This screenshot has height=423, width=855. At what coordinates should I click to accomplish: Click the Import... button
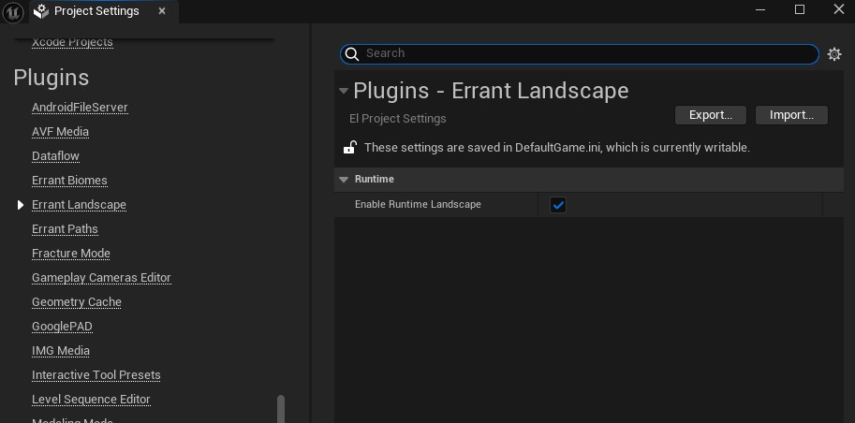click(x=791, y=115)
